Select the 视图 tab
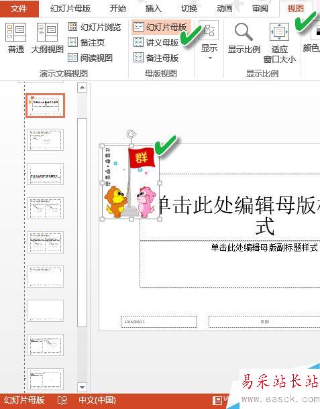The image size is (320, 409). (x=295, y=9)
